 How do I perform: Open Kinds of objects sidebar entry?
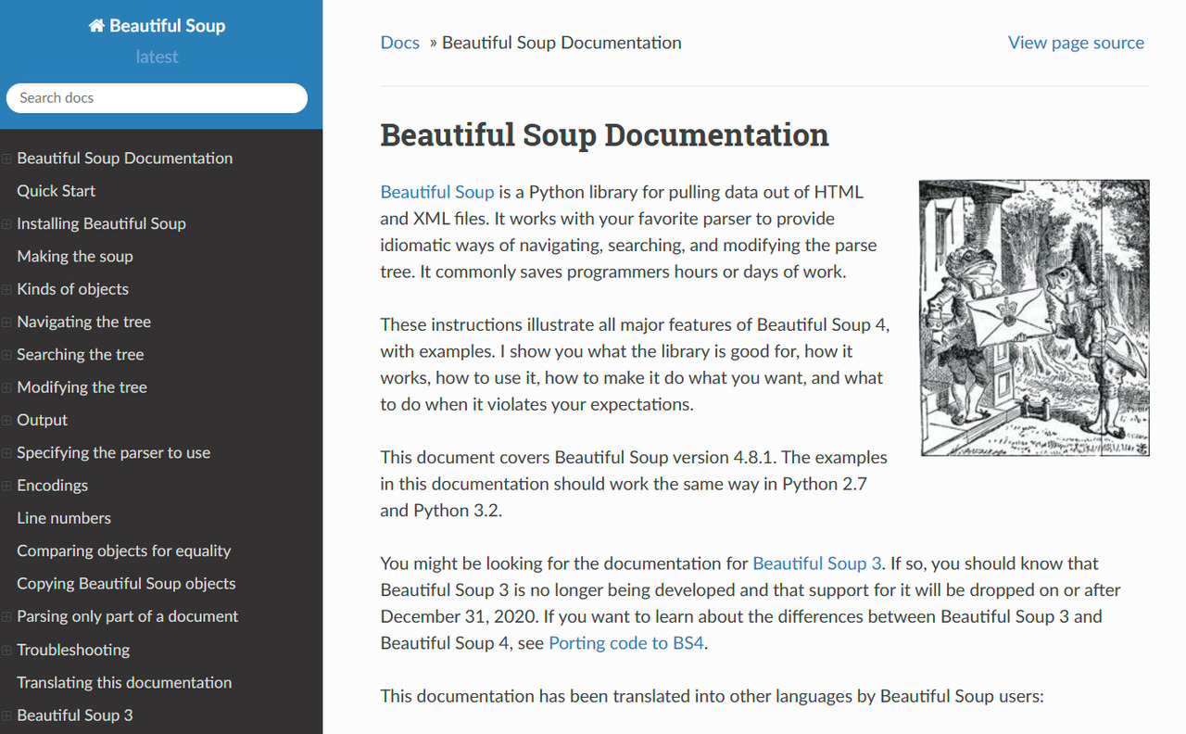[72, 289]
